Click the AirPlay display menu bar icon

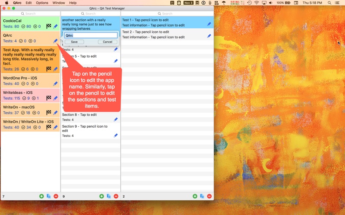click(x=264, y=3)
